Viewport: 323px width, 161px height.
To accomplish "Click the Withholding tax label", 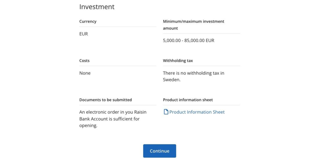I will pyautogui.click(x=178, y=61).
